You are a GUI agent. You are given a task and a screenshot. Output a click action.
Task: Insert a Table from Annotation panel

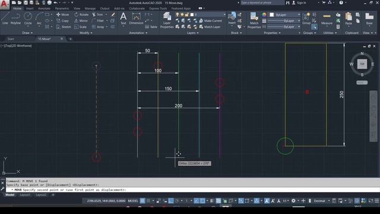click(151, 27)
